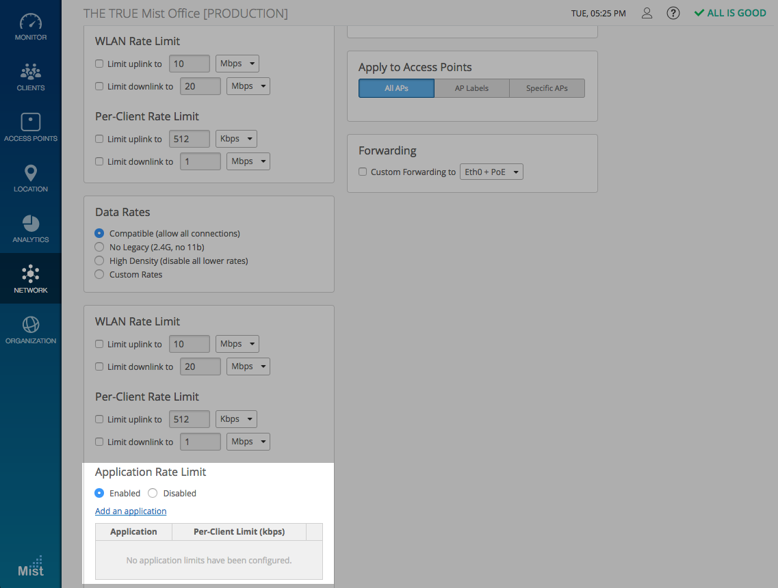This screenshot has width=778, height=588.
Task: Click upper Per-Client downlink field 1
Action: pos(200,161)
